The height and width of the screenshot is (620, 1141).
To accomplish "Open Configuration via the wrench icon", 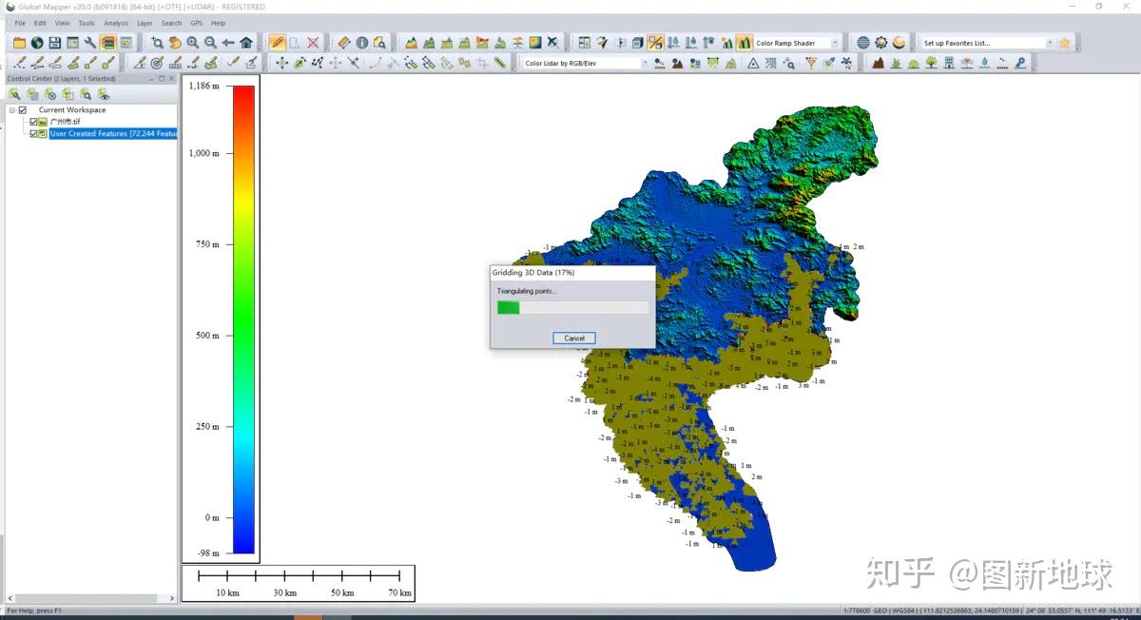I will [90, 43].
